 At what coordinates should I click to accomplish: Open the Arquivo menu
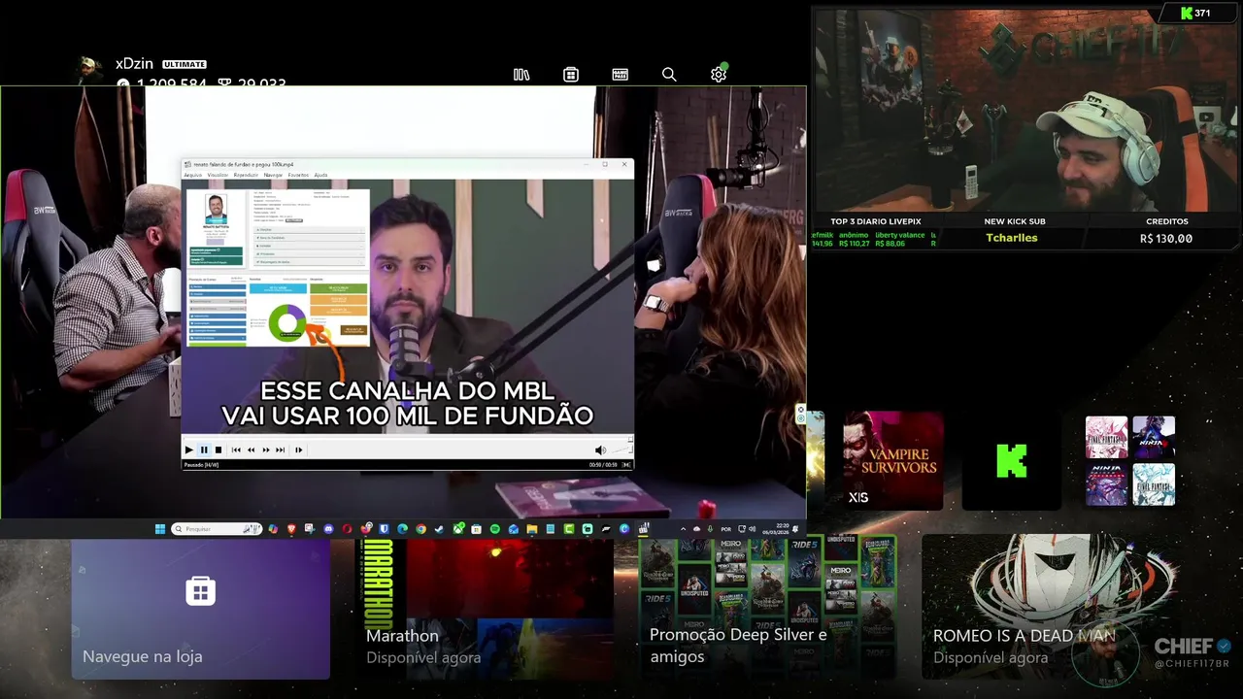pyautogui.click(x=193, y=175)
